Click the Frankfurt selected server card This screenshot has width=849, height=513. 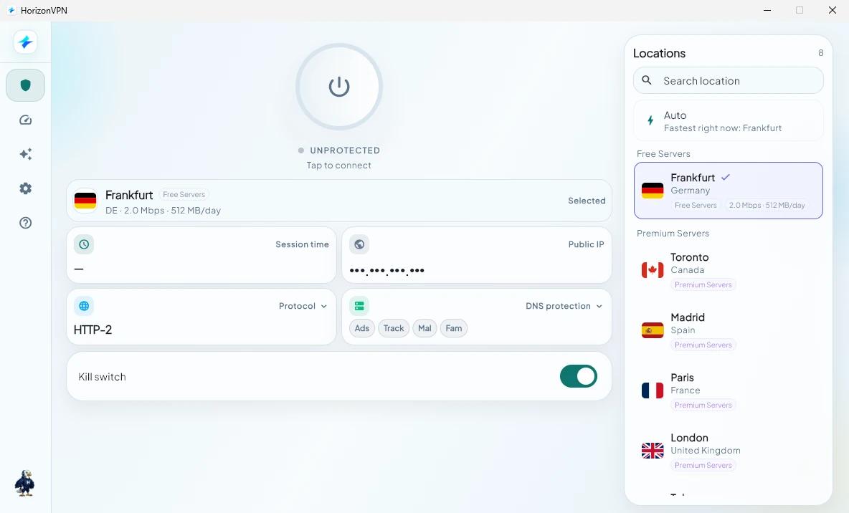pos(339,201)
